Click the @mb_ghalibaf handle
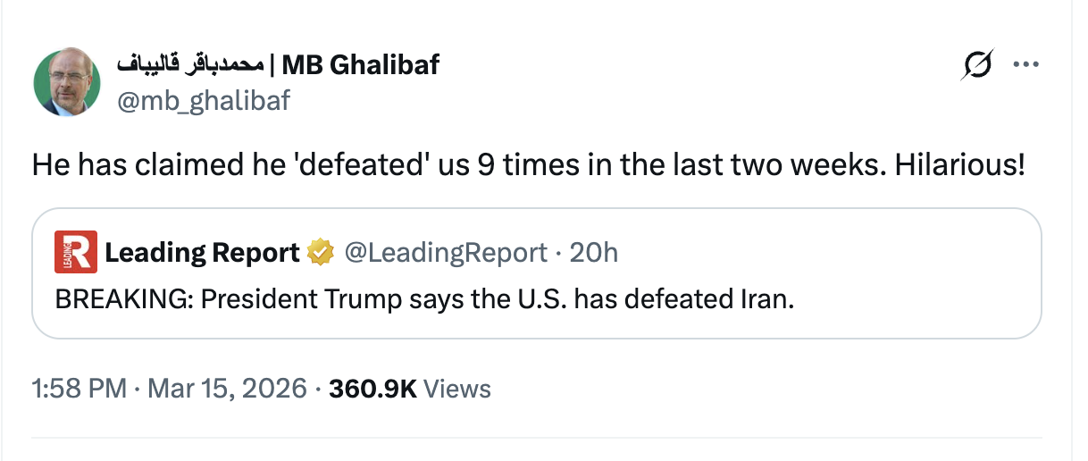1088x461 pixels. tap(203, 100)
